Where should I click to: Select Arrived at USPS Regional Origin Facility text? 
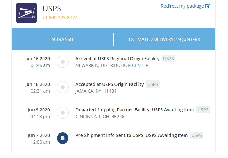tap(117, 59)
